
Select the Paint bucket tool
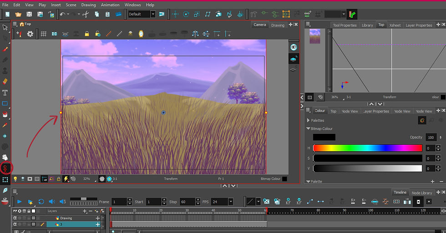[5, 114]
